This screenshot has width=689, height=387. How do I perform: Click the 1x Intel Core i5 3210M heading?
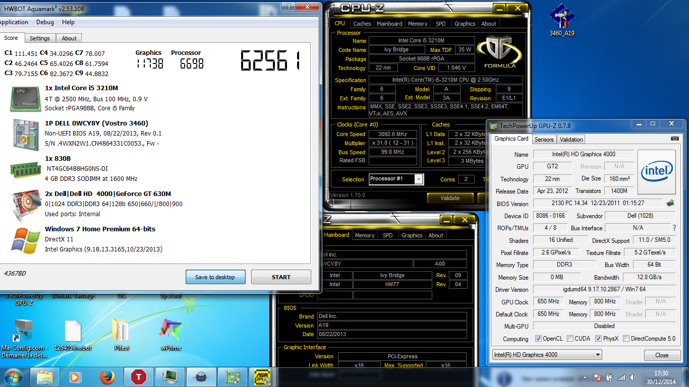[81, 88]
